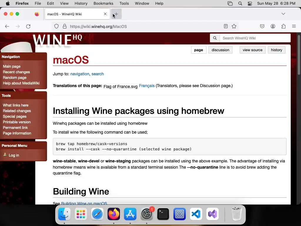
Task: Click the WineHQ logo
Action: click(57, 40)
